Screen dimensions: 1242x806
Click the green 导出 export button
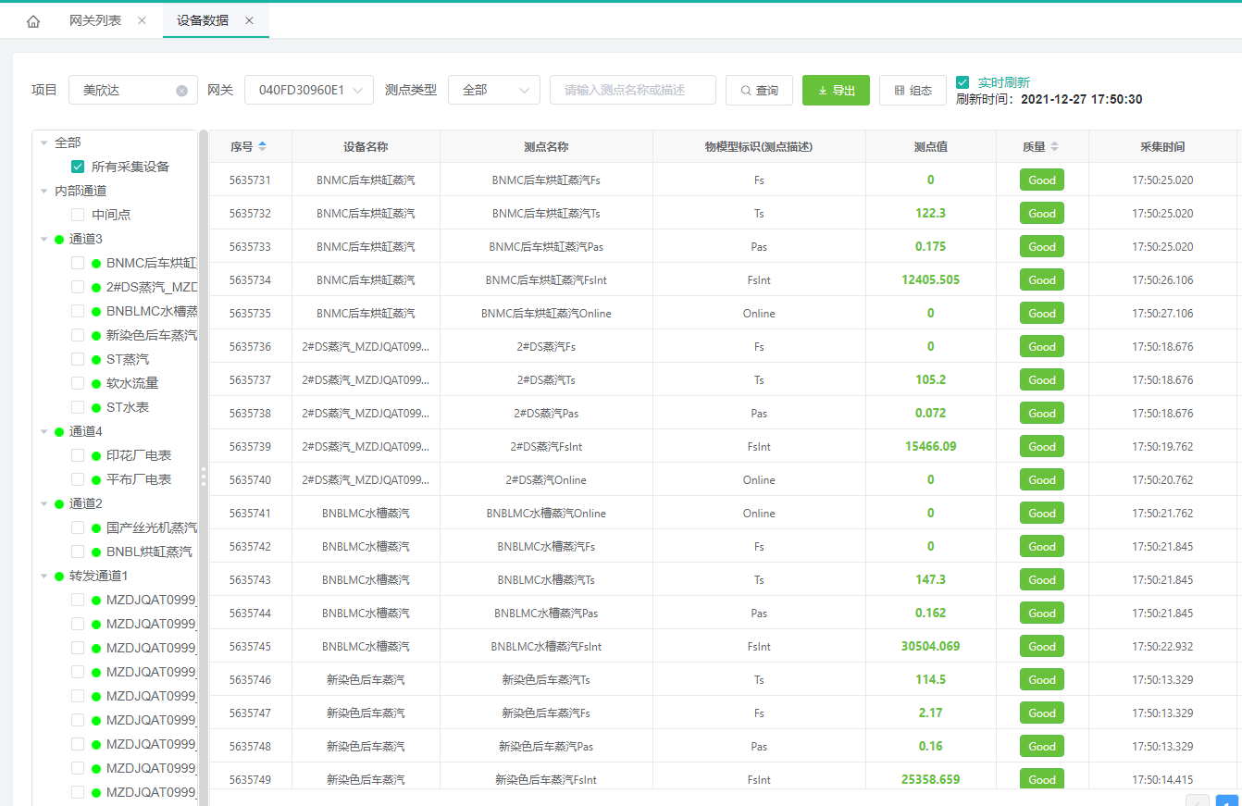tap(836, 90)
